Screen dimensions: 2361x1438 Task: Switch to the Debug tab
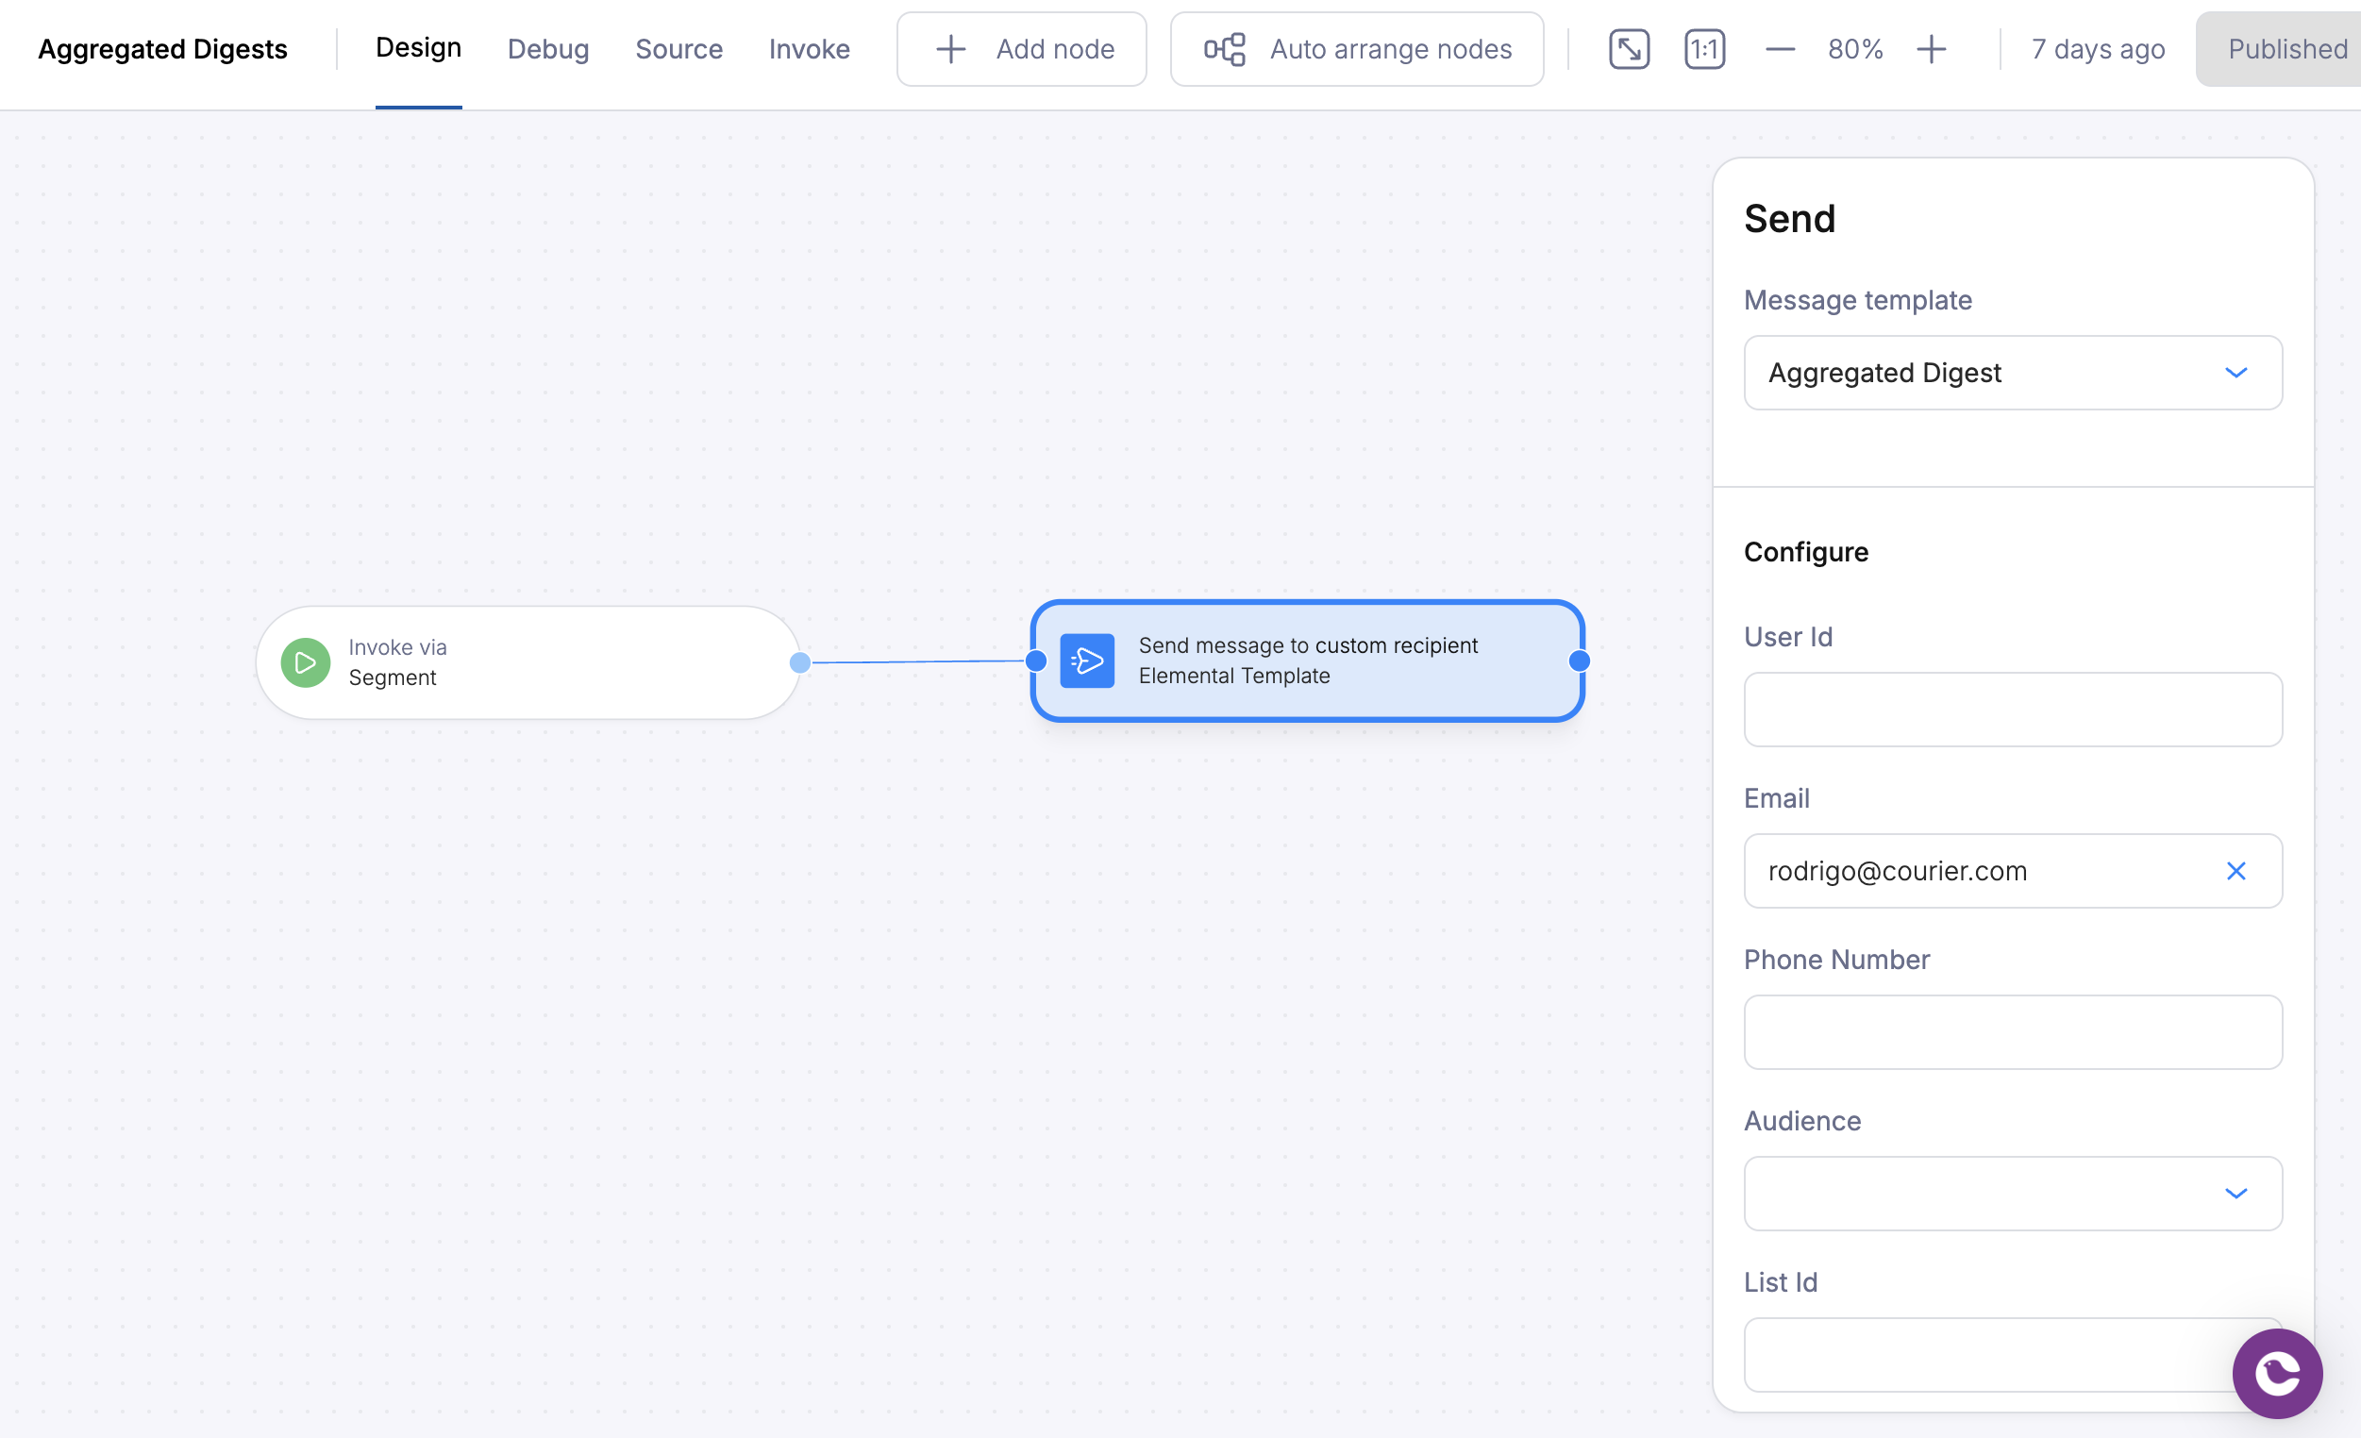pos(548,49)
